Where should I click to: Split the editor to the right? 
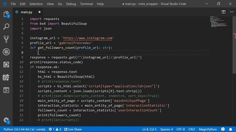223,12
